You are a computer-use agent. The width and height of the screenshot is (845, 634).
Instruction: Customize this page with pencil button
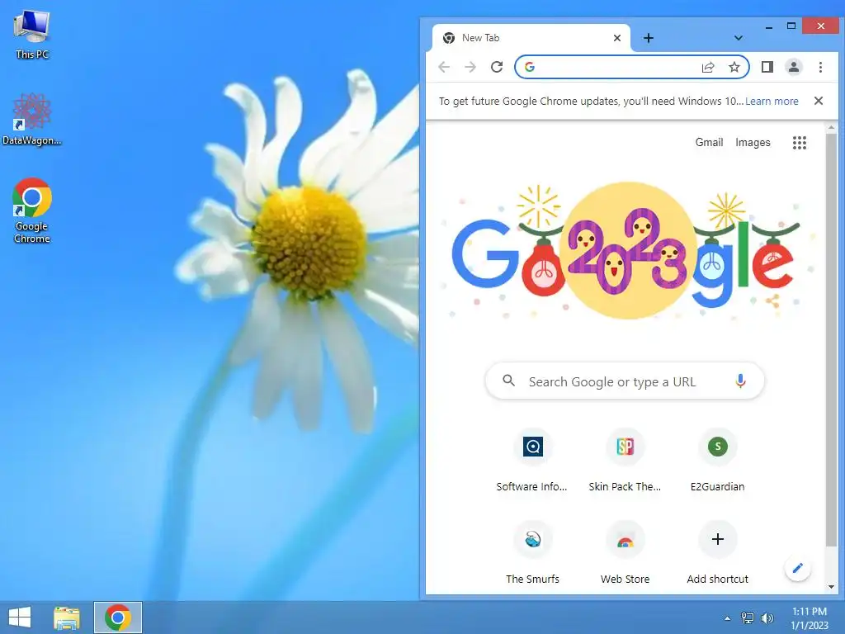[x=798, y=568]
